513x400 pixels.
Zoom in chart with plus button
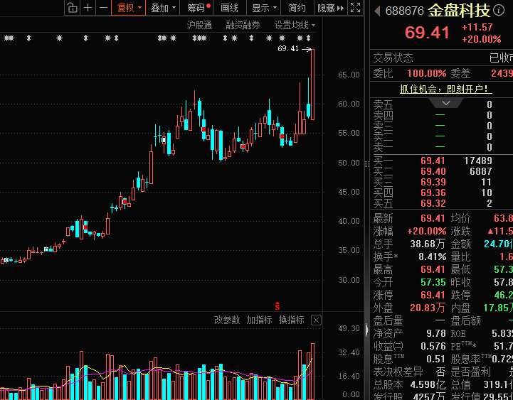click(88, 8)
